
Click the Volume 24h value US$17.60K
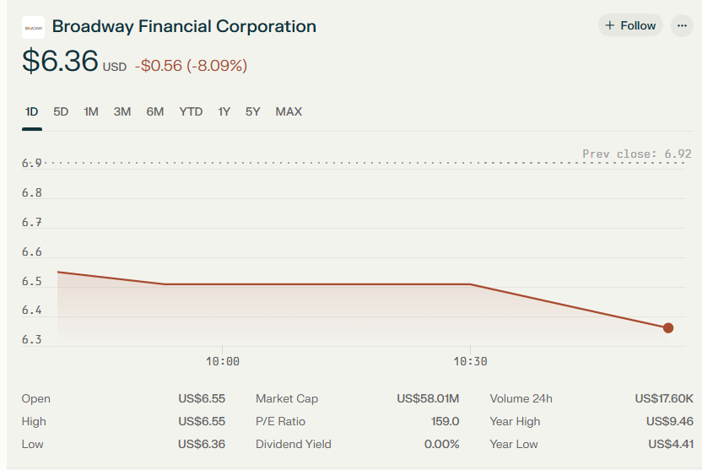664,398
